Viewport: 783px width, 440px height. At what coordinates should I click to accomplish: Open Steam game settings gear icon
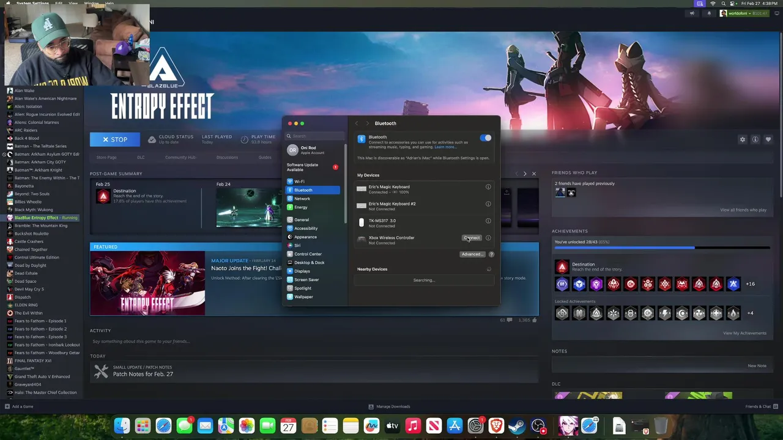pyautogui.click(x=743, y=139)
